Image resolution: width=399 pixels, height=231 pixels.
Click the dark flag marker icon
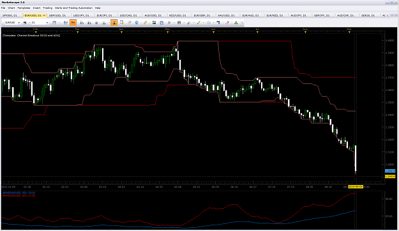coord(218,22)
